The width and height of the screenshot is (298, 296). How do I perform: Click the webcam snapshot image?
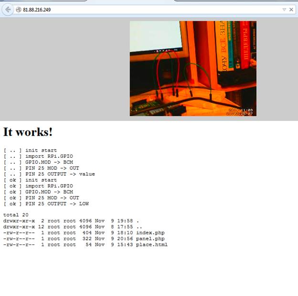click(x=193, y=68)
